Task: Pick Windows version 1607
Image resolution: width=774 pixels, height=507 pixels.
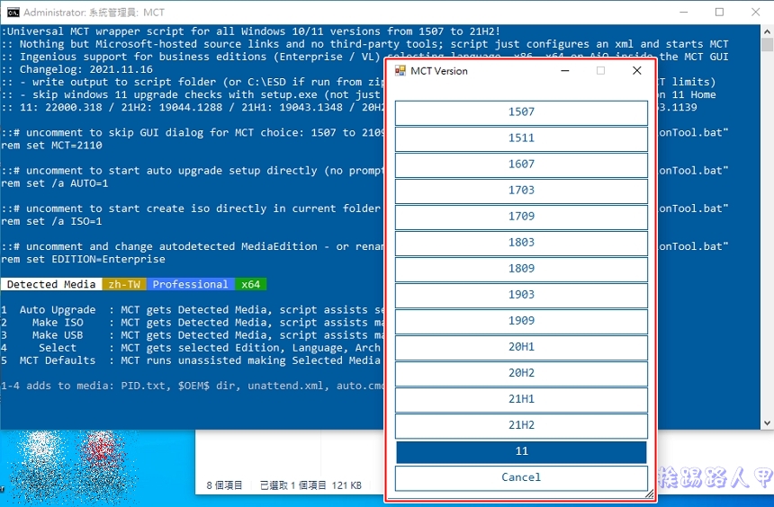Action: coord(521,165)
